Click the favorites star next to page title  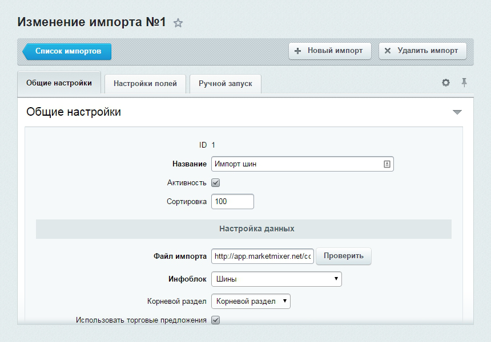coord(178,23)
